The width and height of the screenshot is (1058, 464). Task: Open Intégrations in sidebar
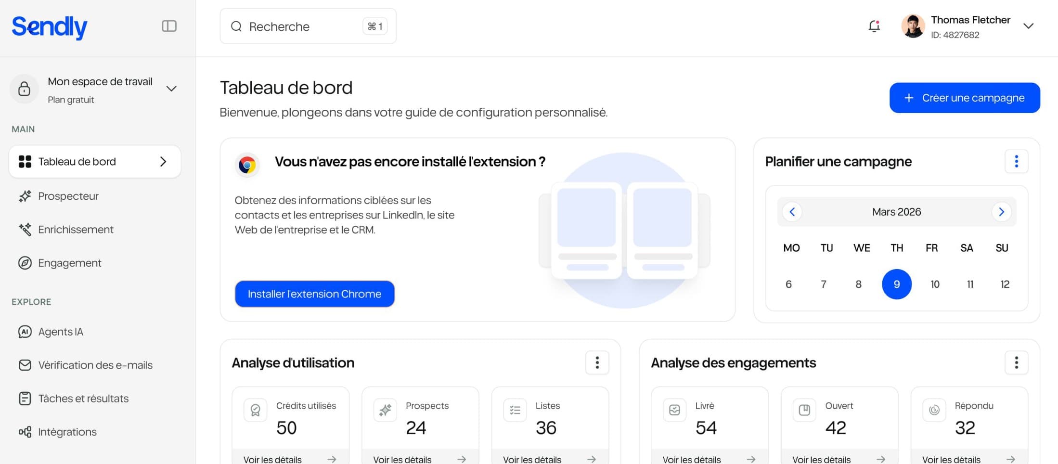coord(95,432)
